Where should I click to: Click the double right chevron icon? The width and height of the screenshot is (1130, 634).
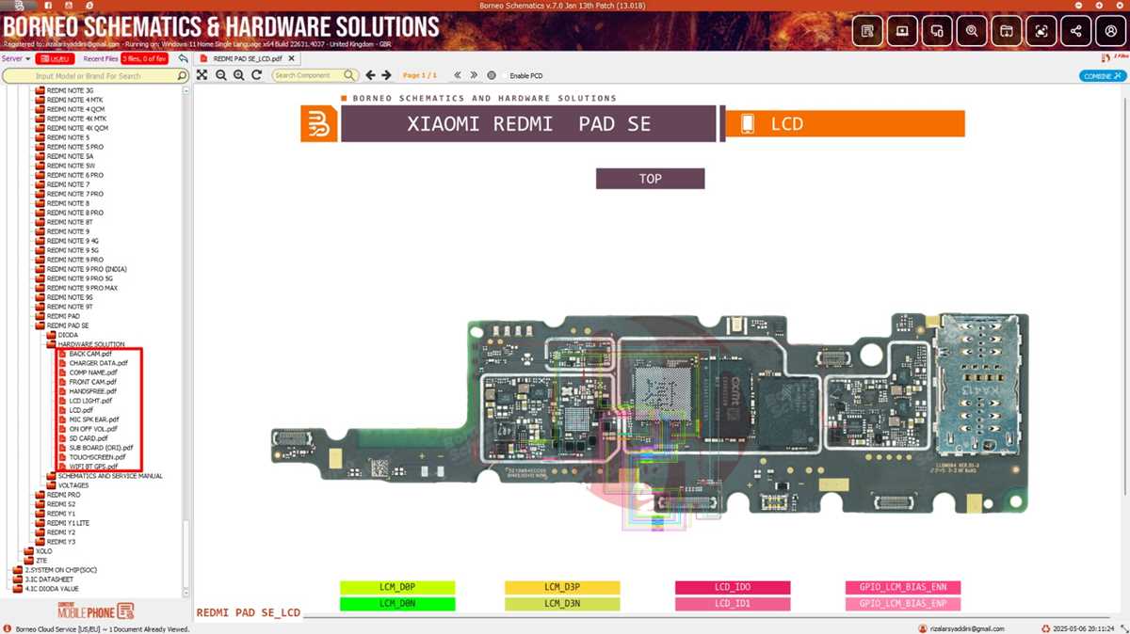pyautogui.click(x=474, y=75)
